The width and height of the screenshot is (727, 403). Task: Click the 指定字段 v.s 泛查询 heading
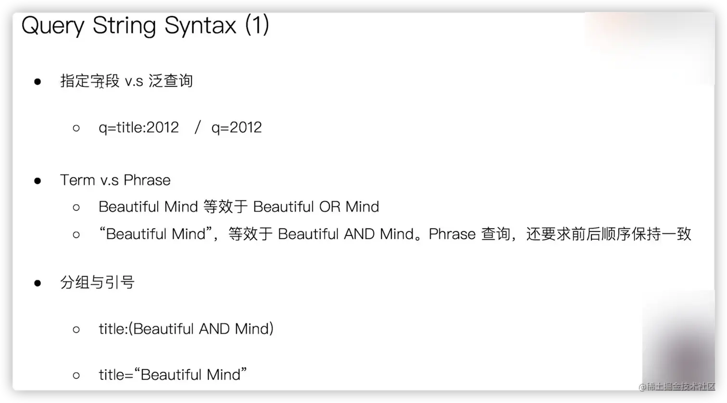tap(126, 81)
